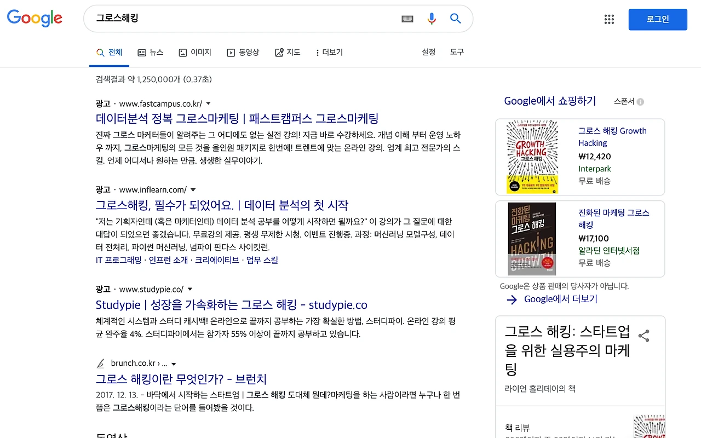
Task: Open the 업무 스킬 sitelink
Action: (x=262, y=260)
